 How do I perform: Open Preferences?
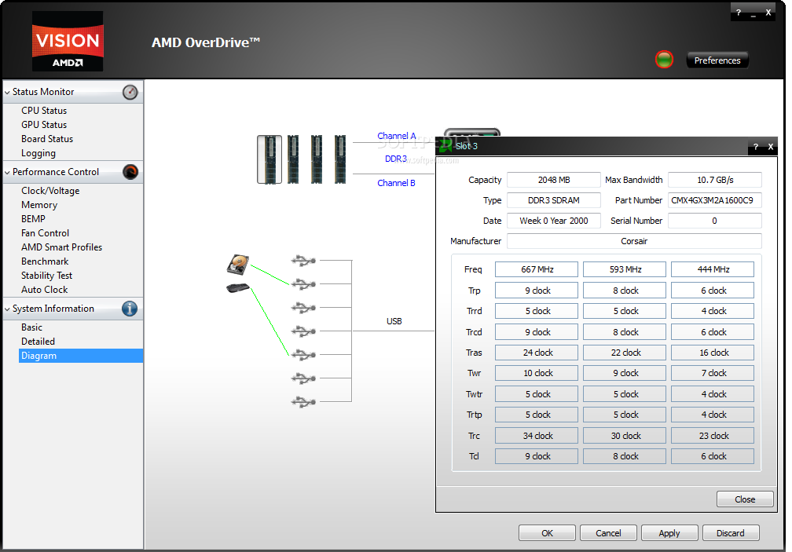[717, 60]
